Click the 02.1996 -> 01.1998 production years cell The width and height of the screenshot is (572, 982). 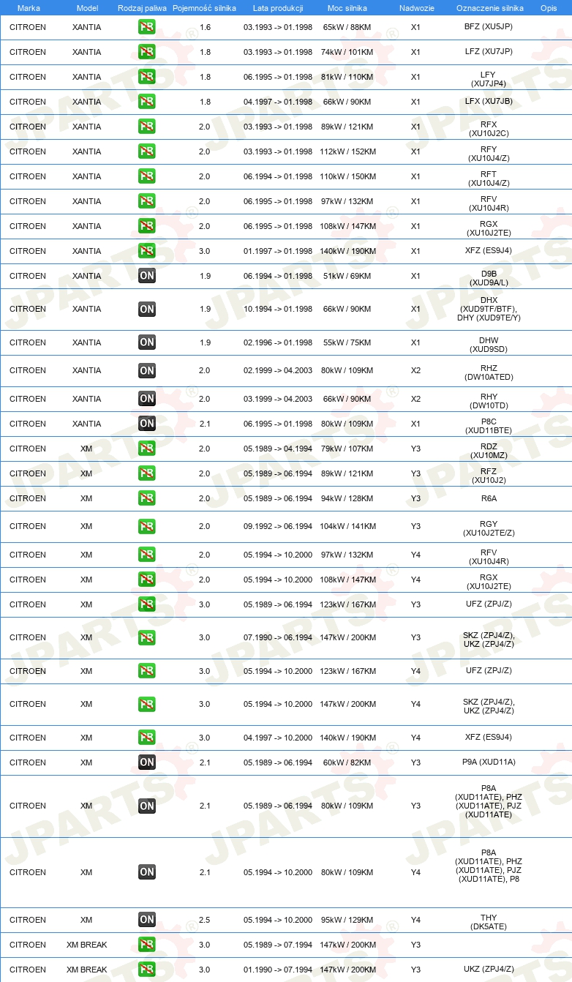[x=278, y=342]
